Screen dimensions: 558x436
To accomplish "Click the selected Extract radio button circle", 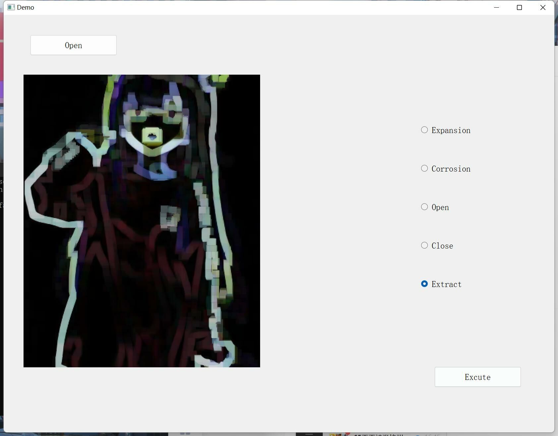I will click(424, 284).
